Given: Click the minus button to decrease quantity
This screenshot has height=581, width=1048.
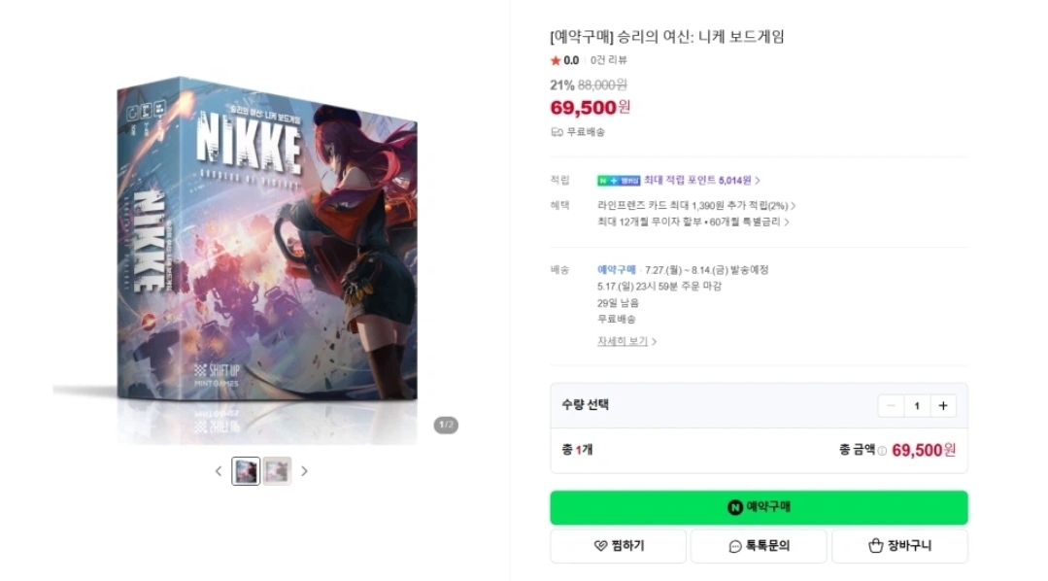Looking at the screenshot, I should point(891,406).
